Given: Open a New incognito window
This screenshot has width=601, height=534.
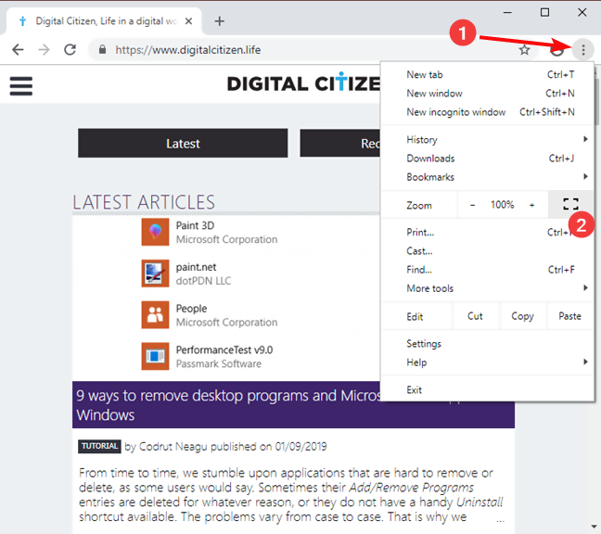Looking at the screenshot, I should tap(488, 112).
